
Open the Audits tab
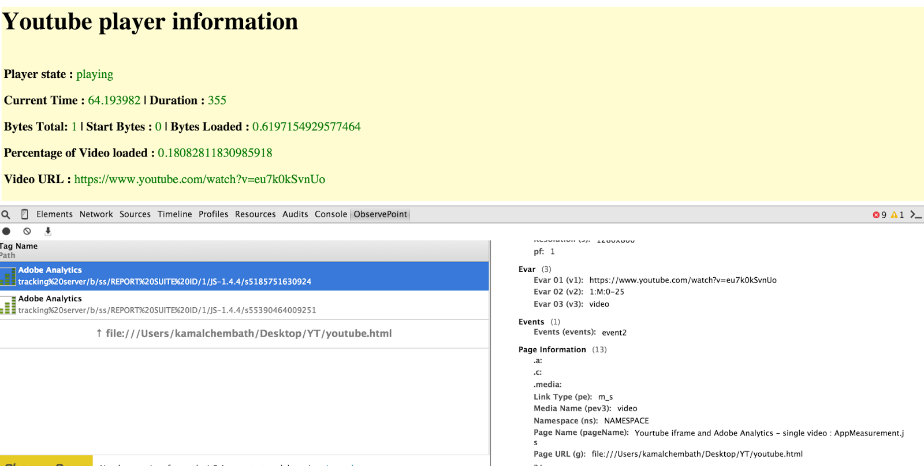295,214
